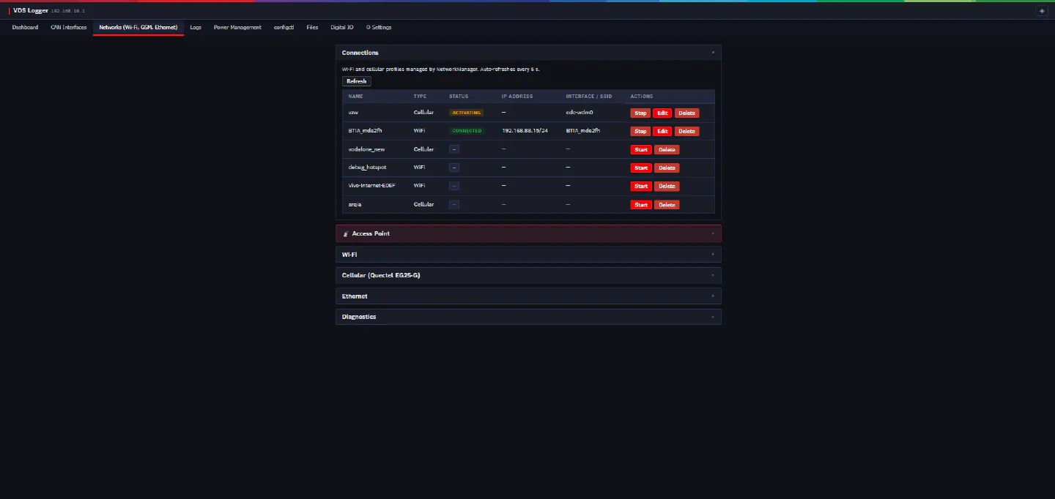
Task: Switch to the CAN Interfaces tab
Action: coord(69,27)
